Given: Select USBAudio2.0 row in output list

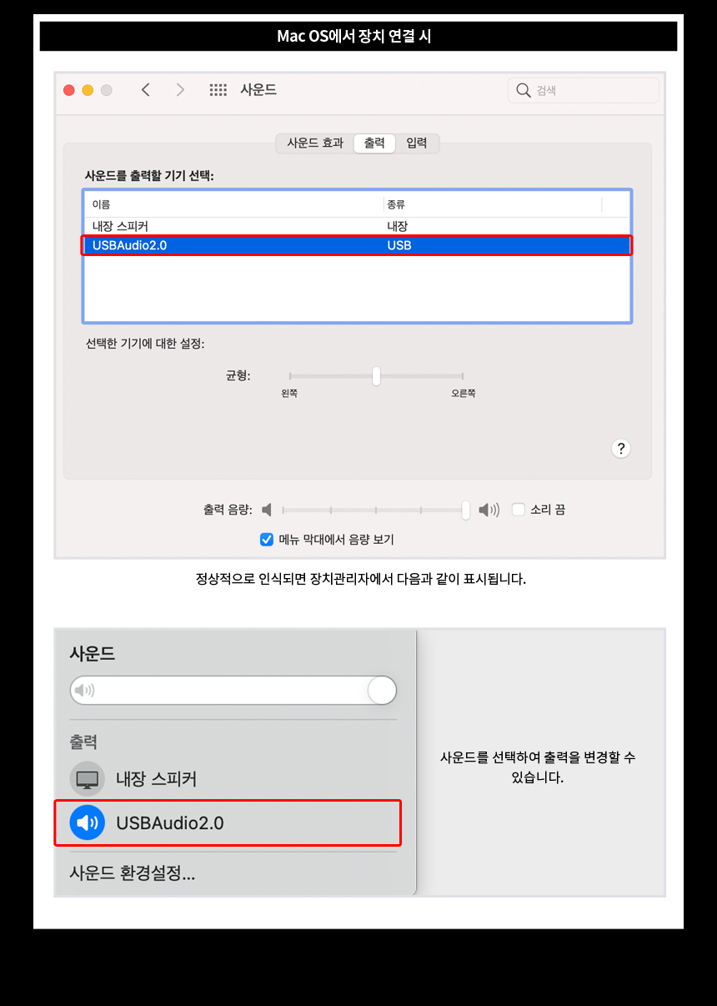Looking at the screenshot, I should tap(357, 245).
